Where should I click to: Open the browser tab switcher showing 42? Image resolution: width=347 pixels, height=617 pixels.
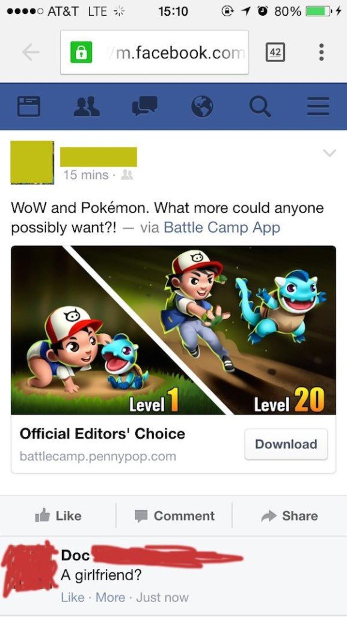click(x=275, y=52)
